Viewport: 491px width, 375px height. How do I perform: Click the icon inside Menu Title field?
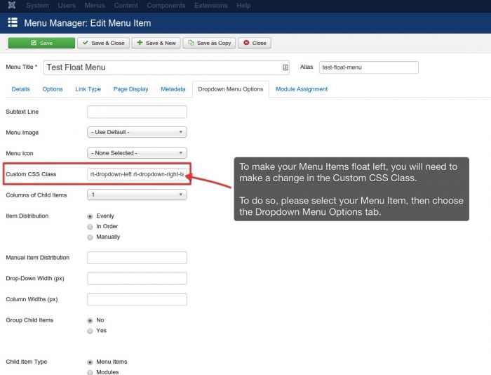tap(285, 67)
